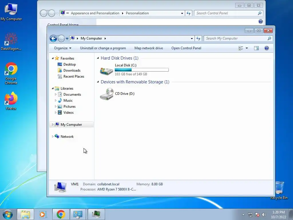The width and height of the screenshot is (293, 220).
Task: Click Appearance and Personalization breadcrumb in Control Panel
Action: [x=95, y=13]
